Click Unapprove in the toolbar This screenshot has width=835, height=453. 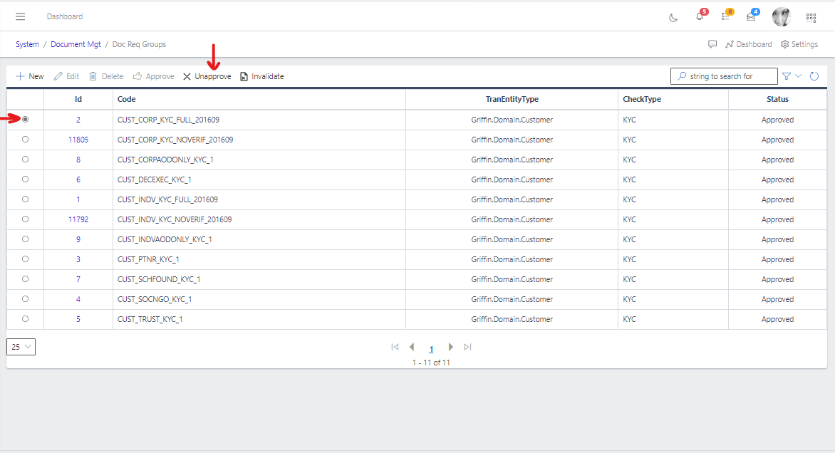pos(207,76)
